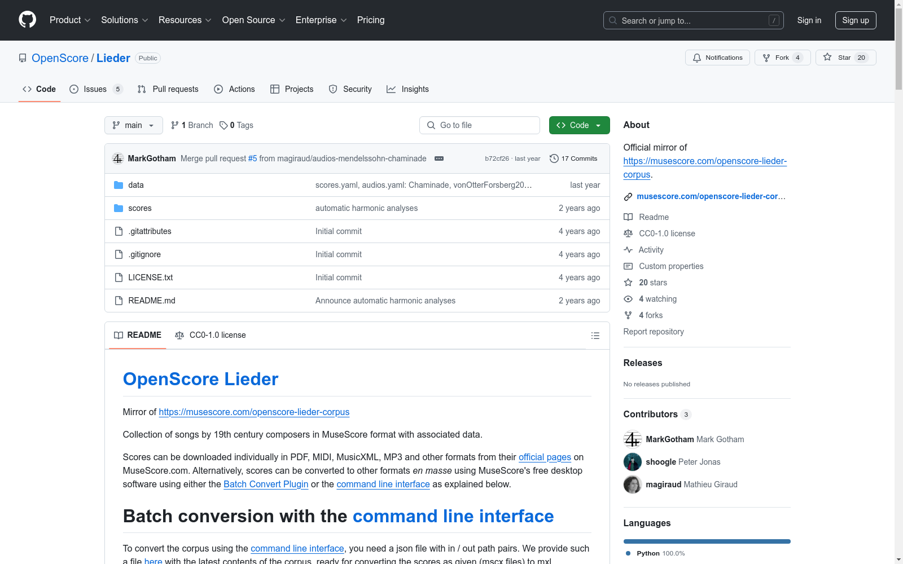Click shoogle contributor avatar

coord(633,462)
